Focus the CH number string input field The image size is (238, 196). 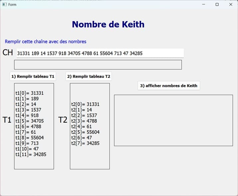(100, 53)
